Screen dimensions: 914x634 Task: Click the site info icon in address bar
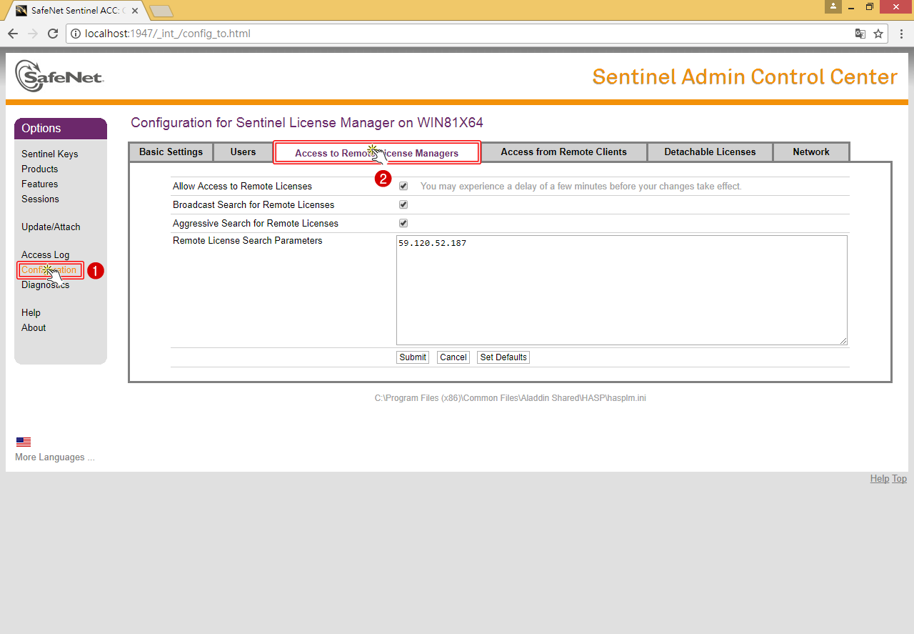(x=75, y=34)
